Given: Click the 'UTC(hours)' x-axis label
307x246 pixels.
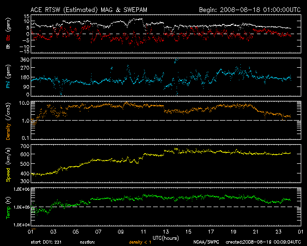Looking at the screenshot, I should click(x=165, y=238).
